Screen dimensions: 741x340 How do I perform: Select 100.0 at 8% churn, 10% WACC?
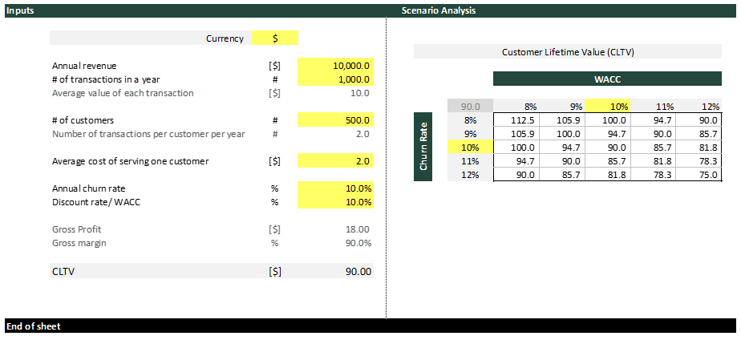point(607,120)
